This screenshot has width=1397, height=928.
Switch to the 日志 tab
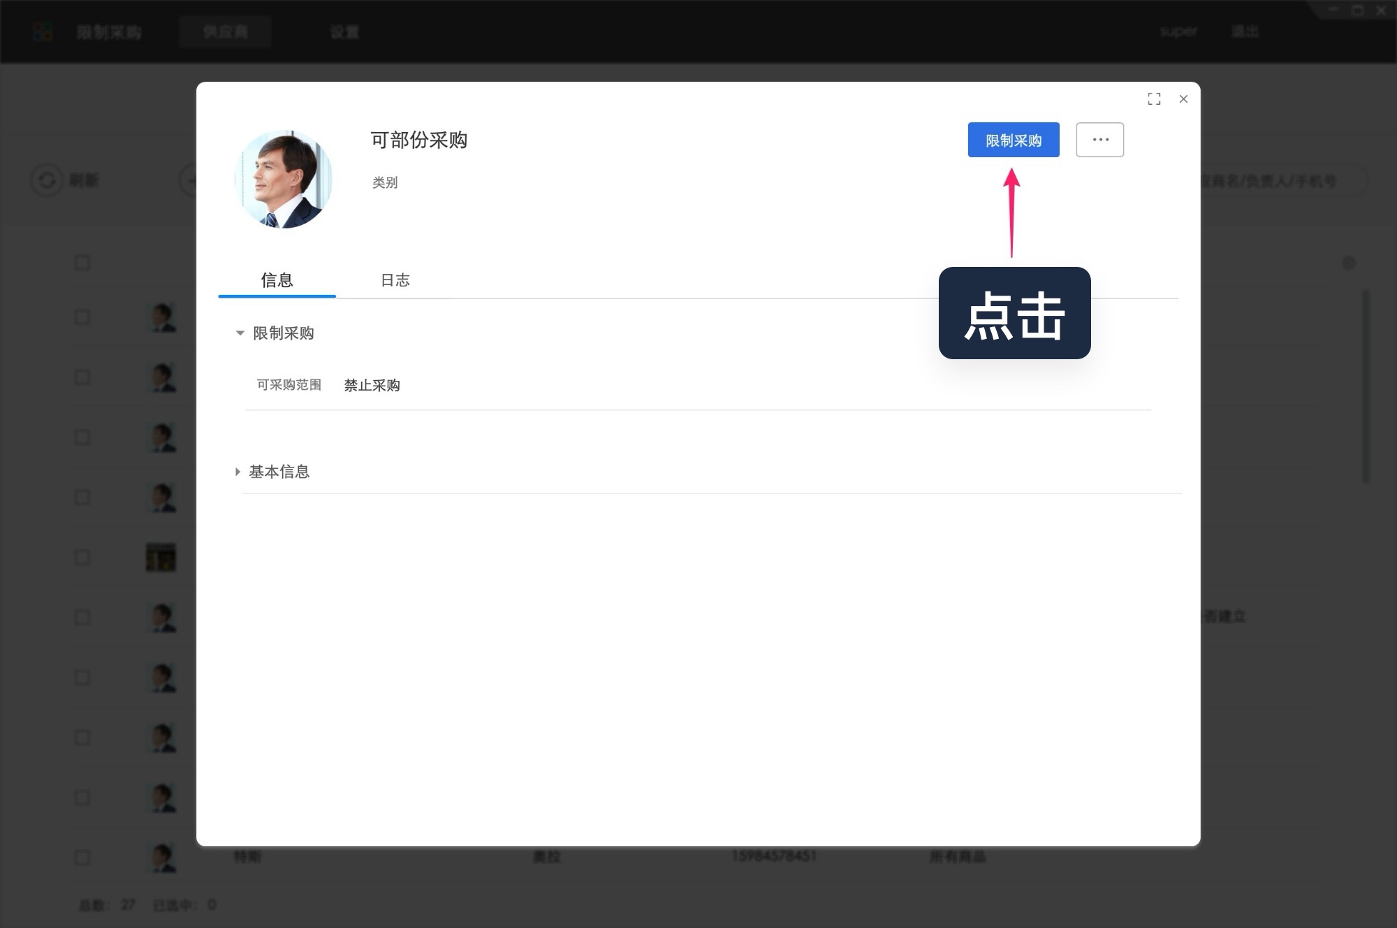click(x=395, y=280)
